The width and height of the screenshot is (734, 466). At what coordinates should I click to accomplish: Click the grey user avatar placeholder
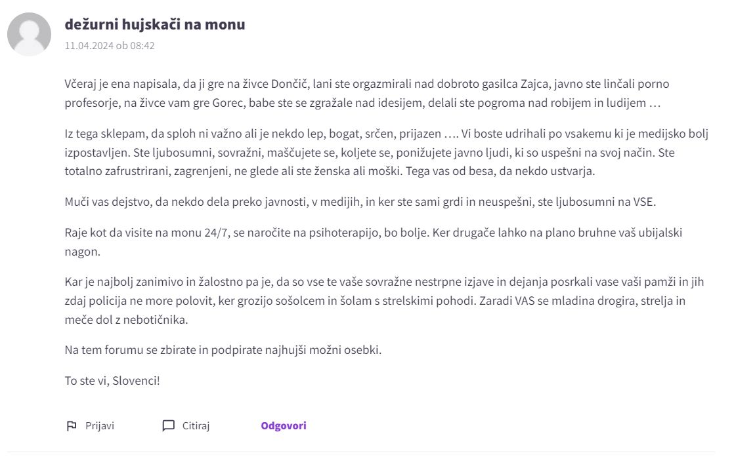30,34
